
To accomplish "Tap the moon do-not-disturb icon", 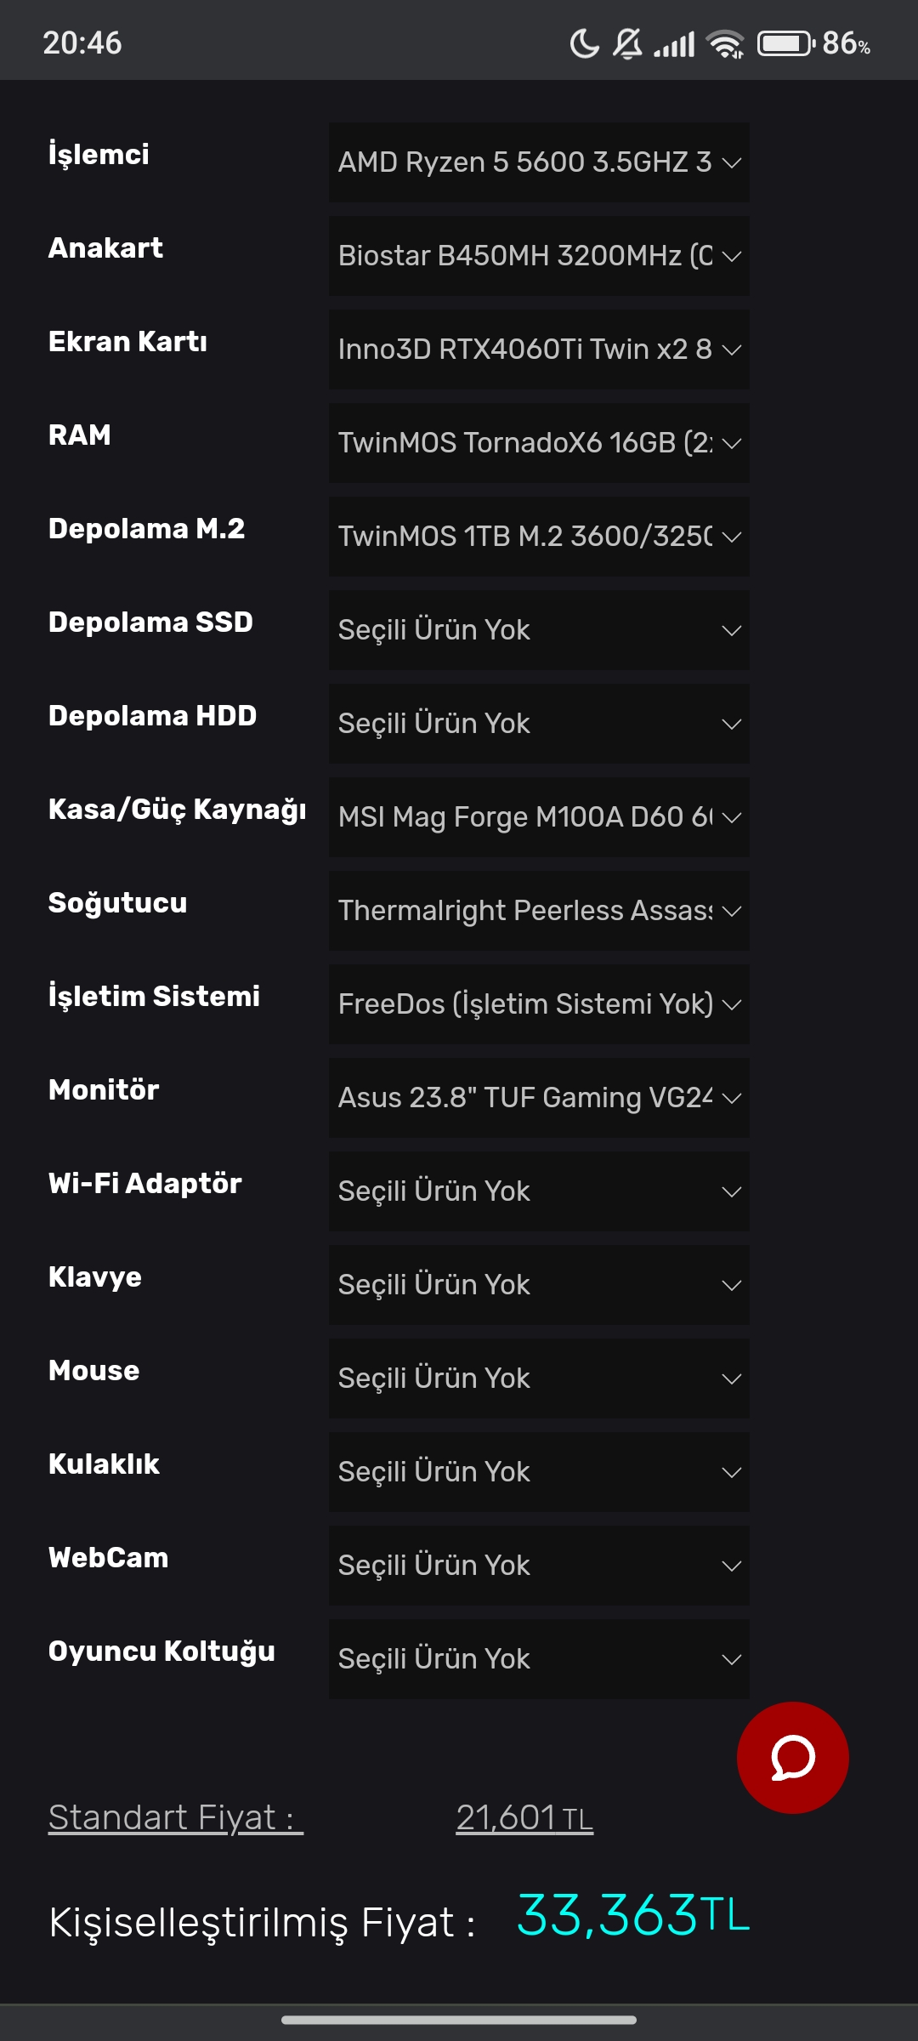I will (584, 43).
